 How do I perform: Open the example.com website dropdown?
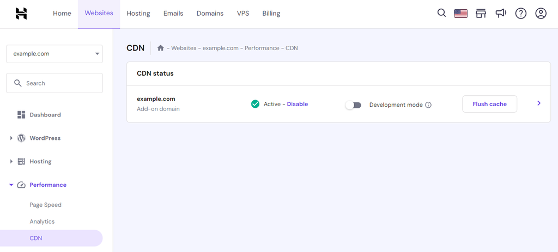coord(54,54)
